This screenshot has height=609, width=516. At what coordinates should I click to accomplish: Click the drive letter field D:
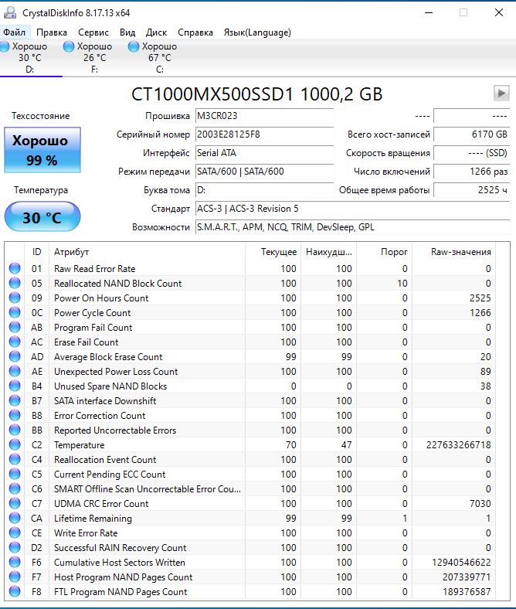[264, 190]
